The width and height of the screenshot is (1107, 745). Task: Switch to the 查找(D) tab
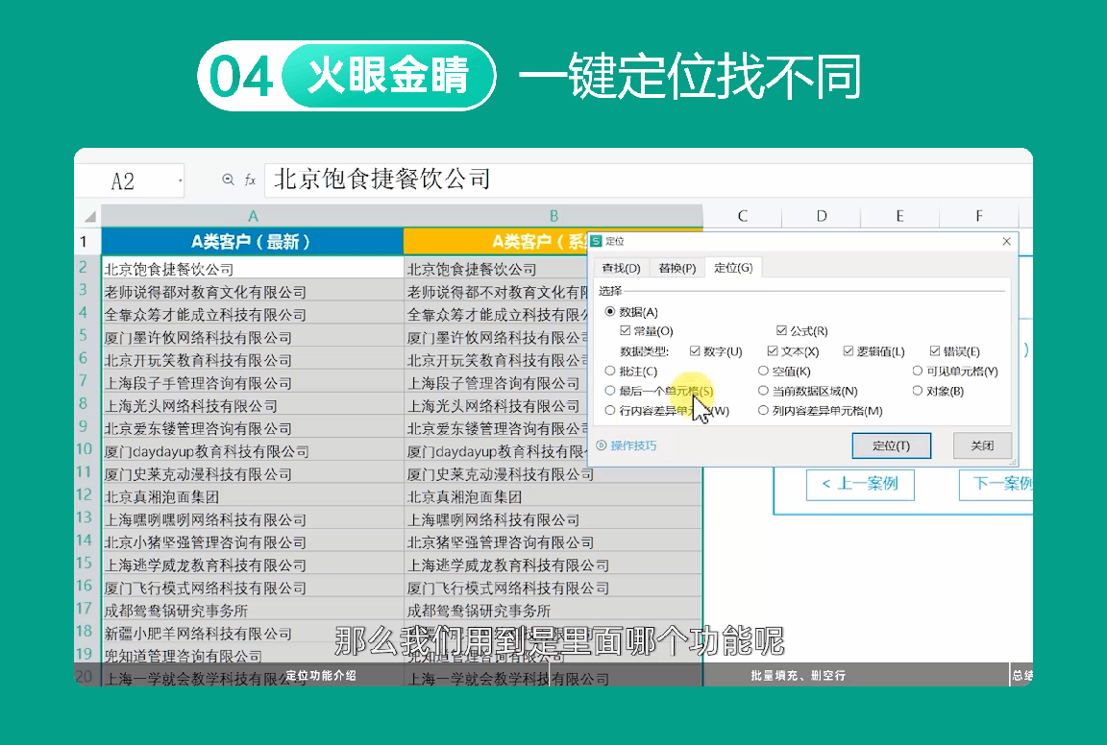[622, 268]
